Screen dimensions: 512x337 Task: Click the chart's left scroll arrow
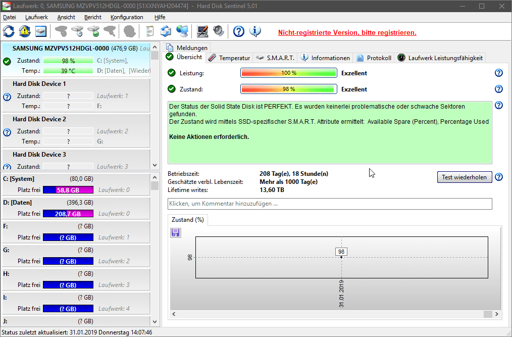click(x=174, y=314)
